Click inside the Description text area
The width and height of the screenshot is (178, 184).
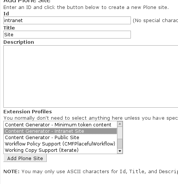pyautogui.click(x=91, y=76)
